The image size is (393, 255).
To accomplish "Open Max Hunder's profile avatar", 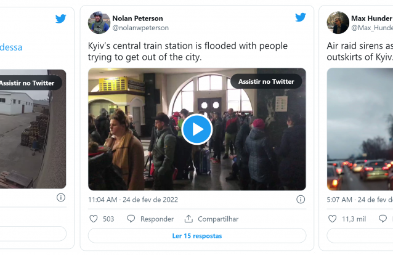I will pos(338,23).
